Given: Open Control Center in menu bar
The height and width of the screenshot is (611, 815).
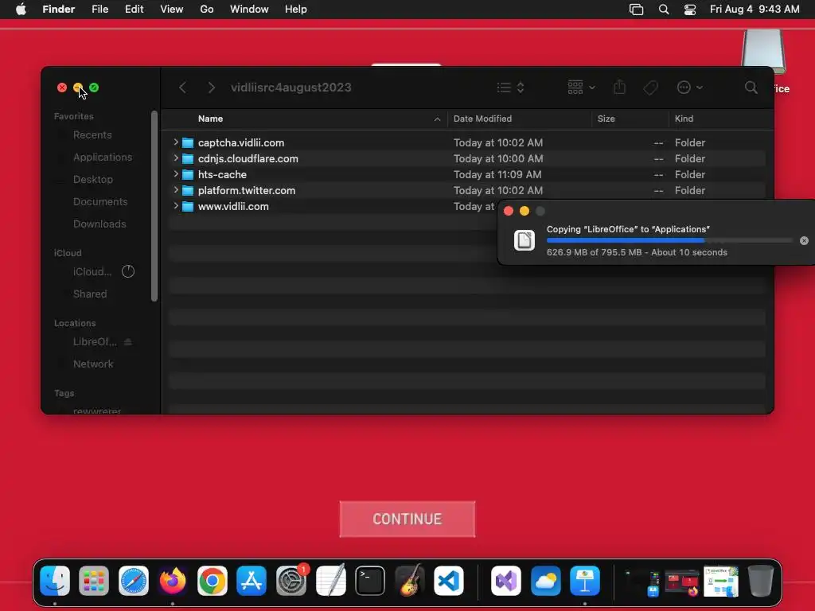Looking at the screenshot, I should [690, 10].
